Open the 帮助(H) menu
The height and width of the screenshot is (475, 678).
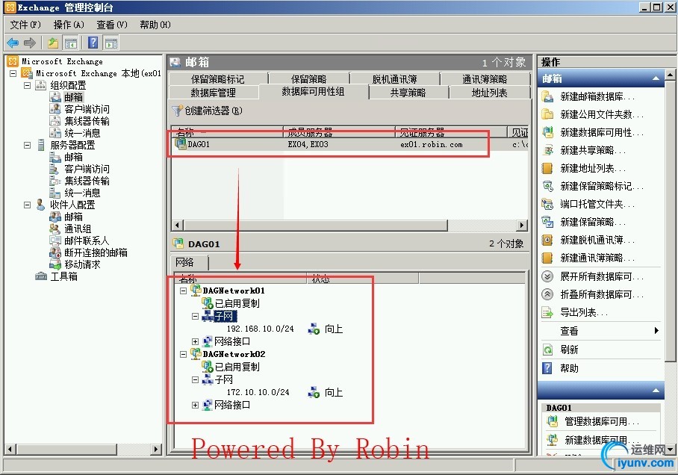pos(155,25)
